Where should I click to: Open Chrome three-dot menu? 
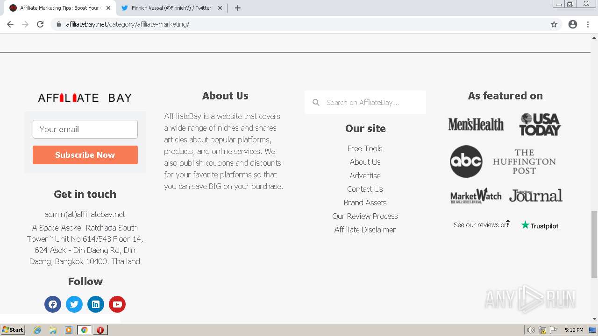(x=588, y=24)
